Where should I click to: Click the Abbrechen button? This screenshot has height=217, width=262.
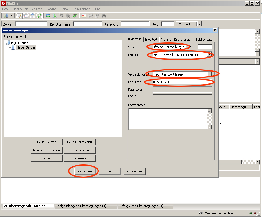coord(134,171)
